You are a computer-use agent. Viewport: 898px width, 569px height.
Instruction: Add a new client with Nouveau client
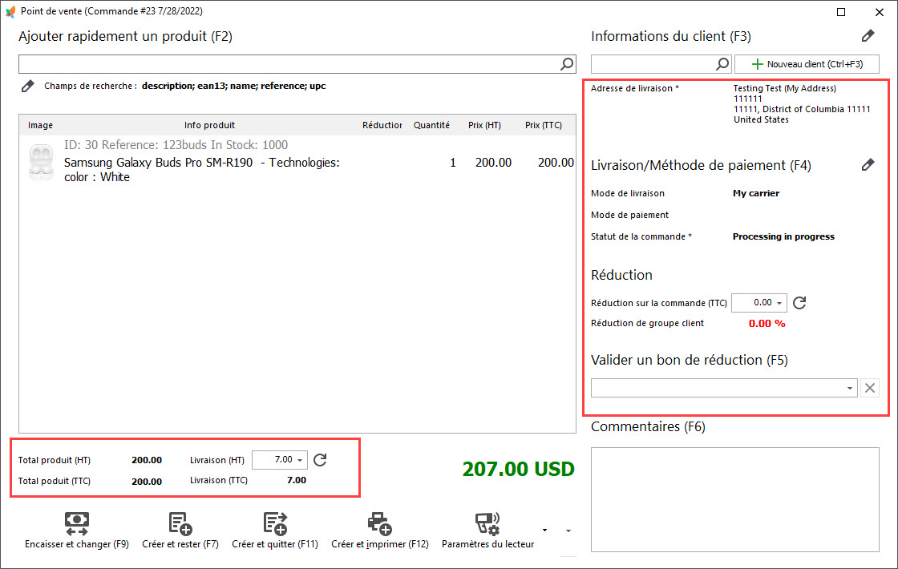tap(807, 64)
